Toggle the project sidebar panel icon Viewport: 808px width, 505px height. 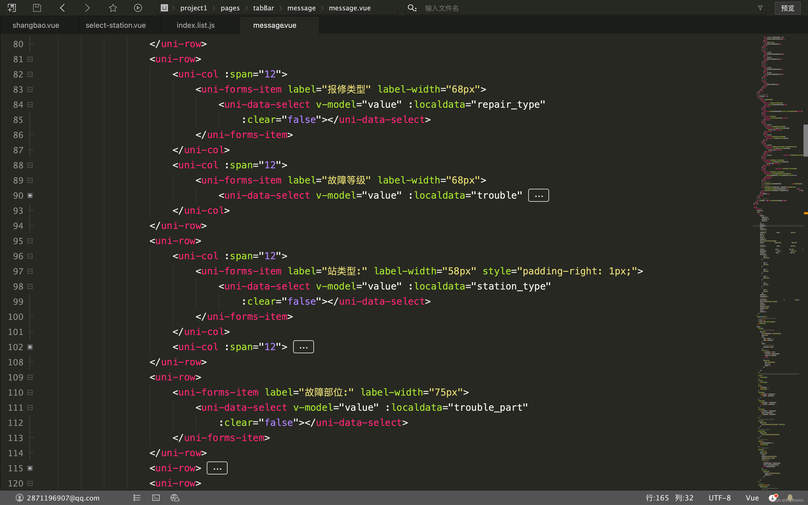coord(12,8)
